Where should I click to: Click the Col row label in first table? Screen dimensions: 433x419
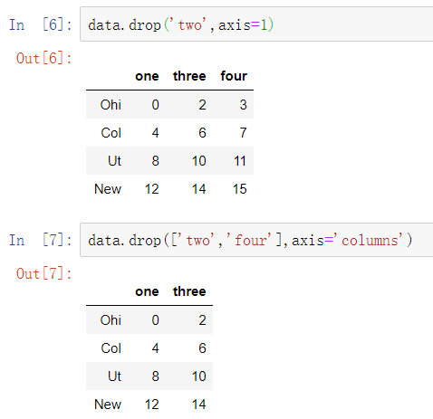[x=111, y=133]
